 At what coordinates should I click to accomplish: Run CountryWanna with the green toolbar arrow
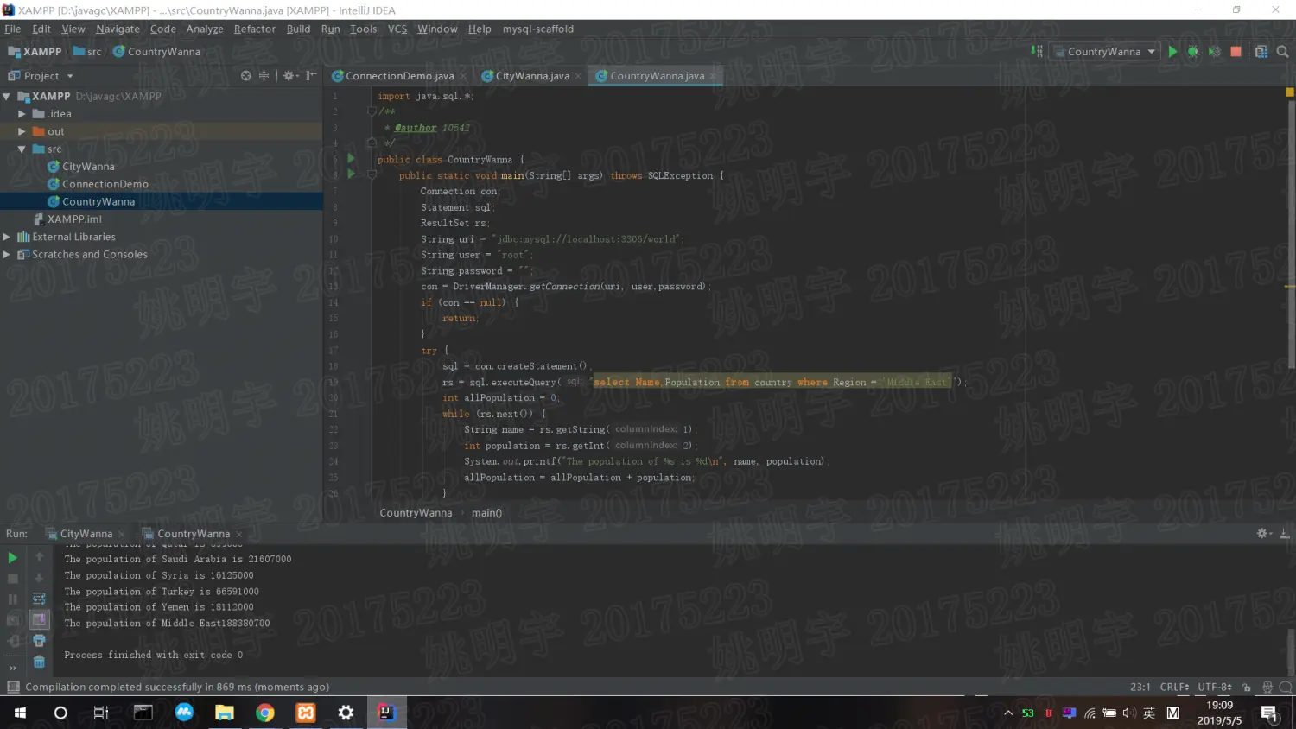click(1172, 52)
